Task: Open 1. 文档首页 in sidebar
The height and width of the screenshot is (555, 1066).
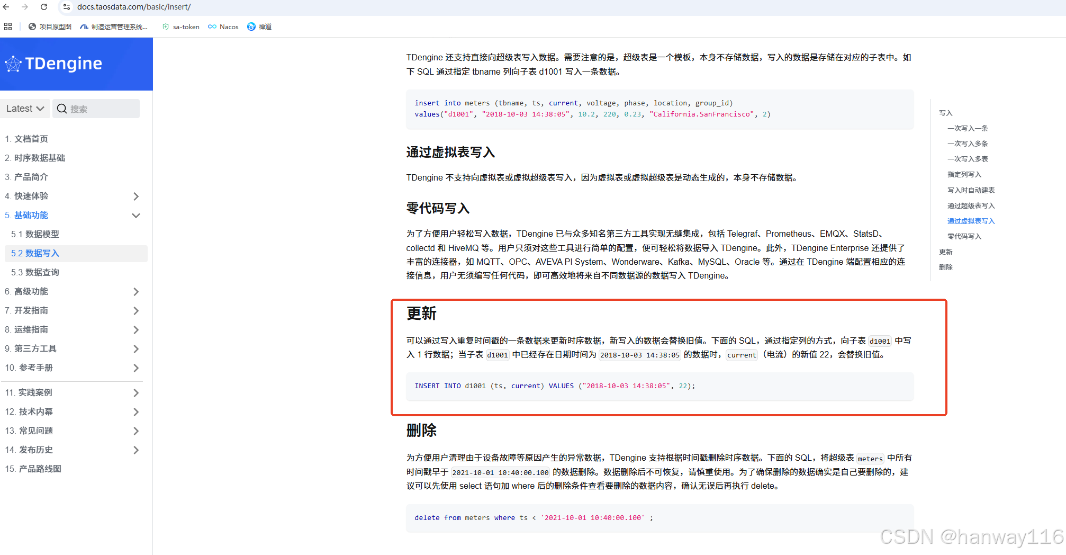Action: point(26,139)
